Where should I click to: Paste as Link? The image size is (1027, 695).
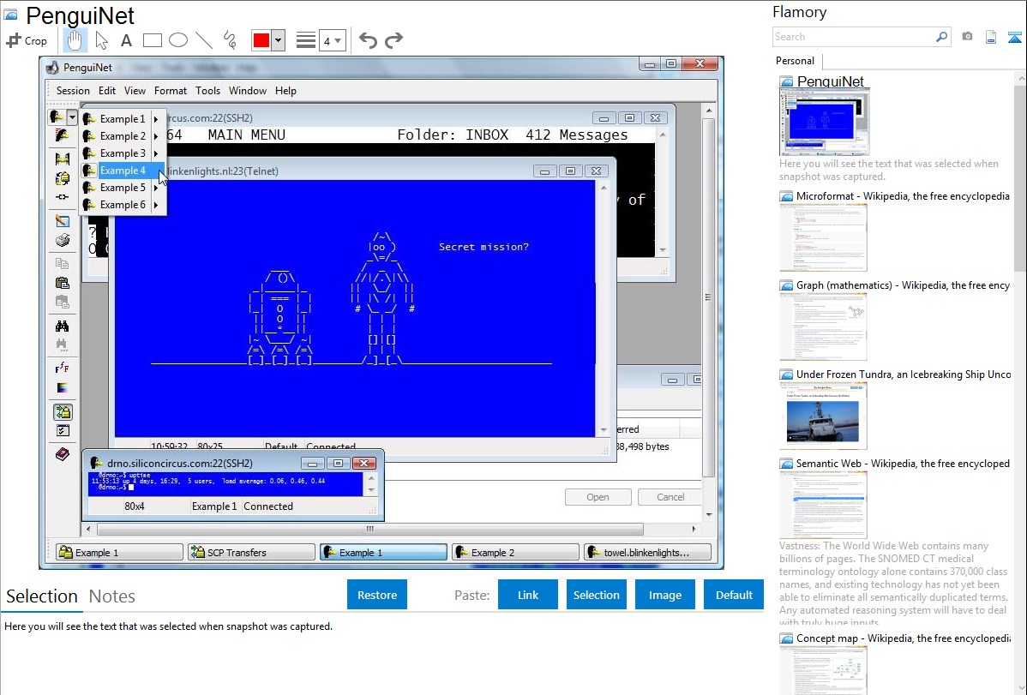click(x=528, y=595)
